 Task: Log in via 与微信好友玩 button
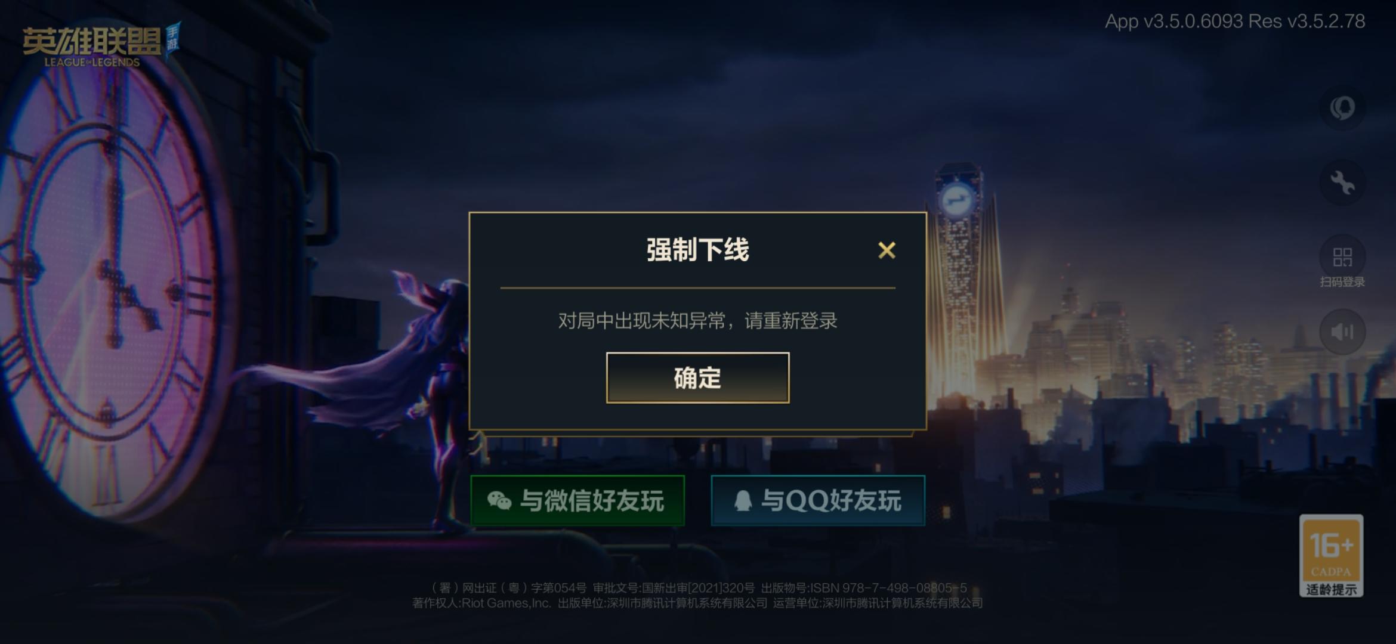pos(577,500)
